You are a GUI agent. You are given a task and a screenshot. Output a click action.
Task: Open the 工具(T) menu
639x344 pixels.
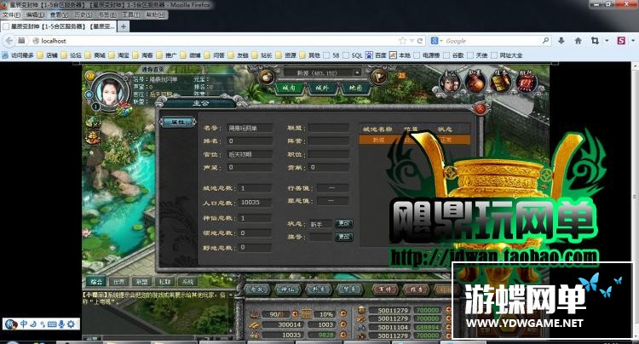131,14
